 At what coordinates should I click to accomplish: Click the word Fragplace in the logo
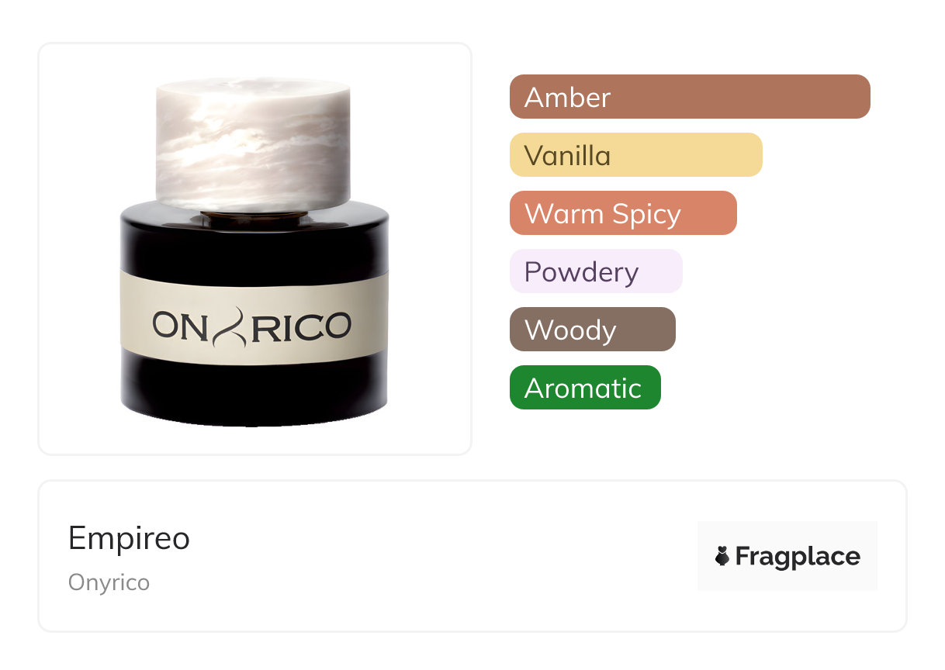tap(798, 557)
